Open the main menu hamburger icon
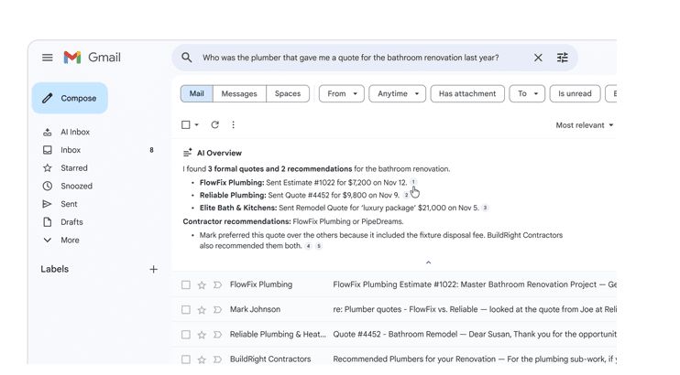This screenshot has height=375, width=680. click(48, 58)
